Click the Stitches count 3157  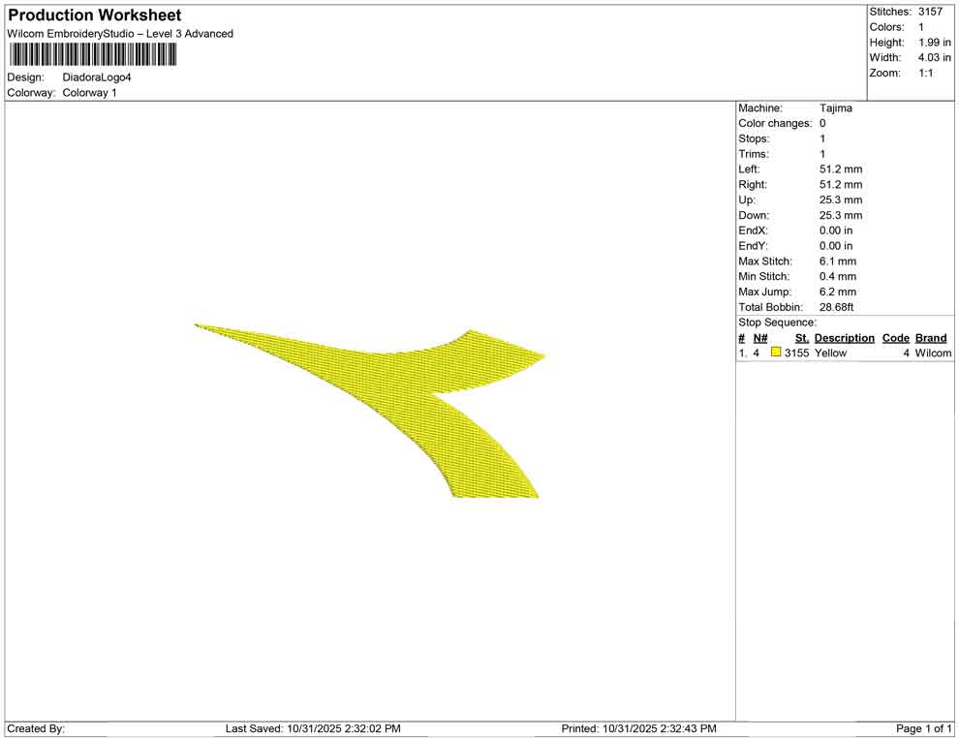pyautogui.click(x=932, y=12)
